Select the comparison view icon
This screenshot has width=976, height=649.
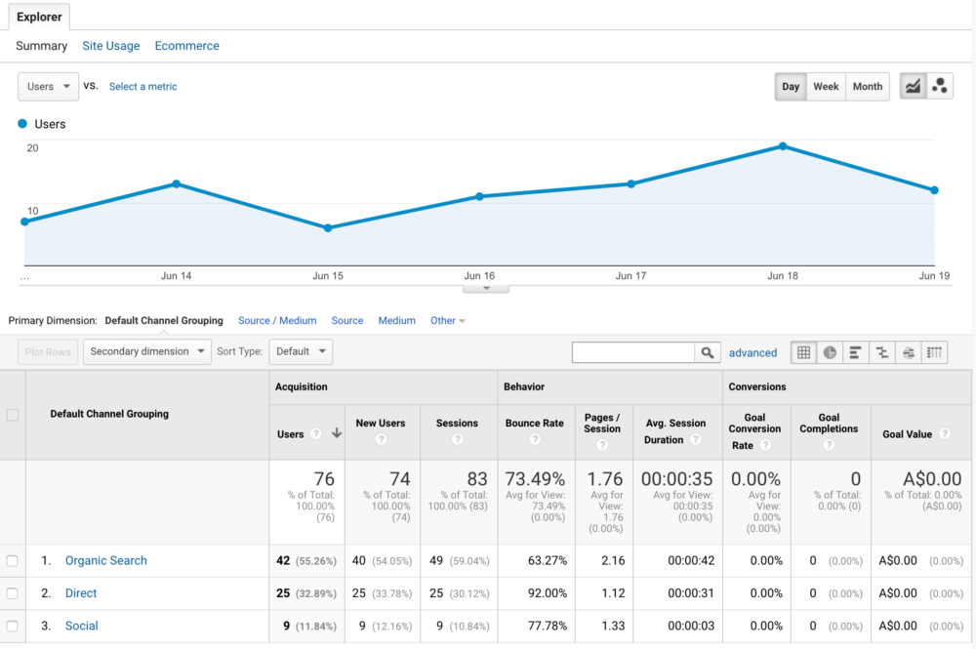pyautogui.click(x=882, y=352)
